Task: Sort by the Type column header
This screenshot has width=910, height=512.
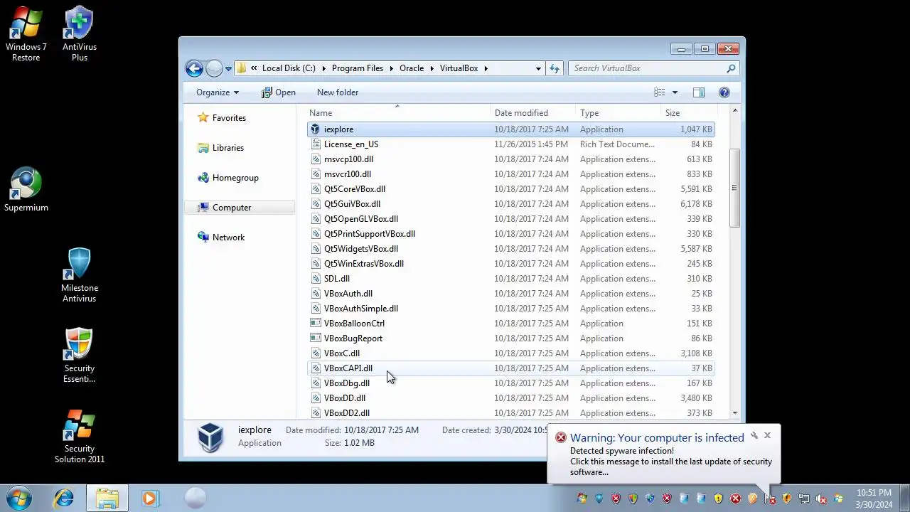Action: pyautogui.click(x=619, y=113)
